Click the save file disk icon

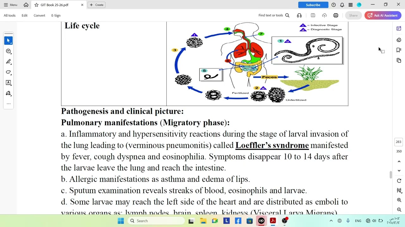[x=313, y=15]
